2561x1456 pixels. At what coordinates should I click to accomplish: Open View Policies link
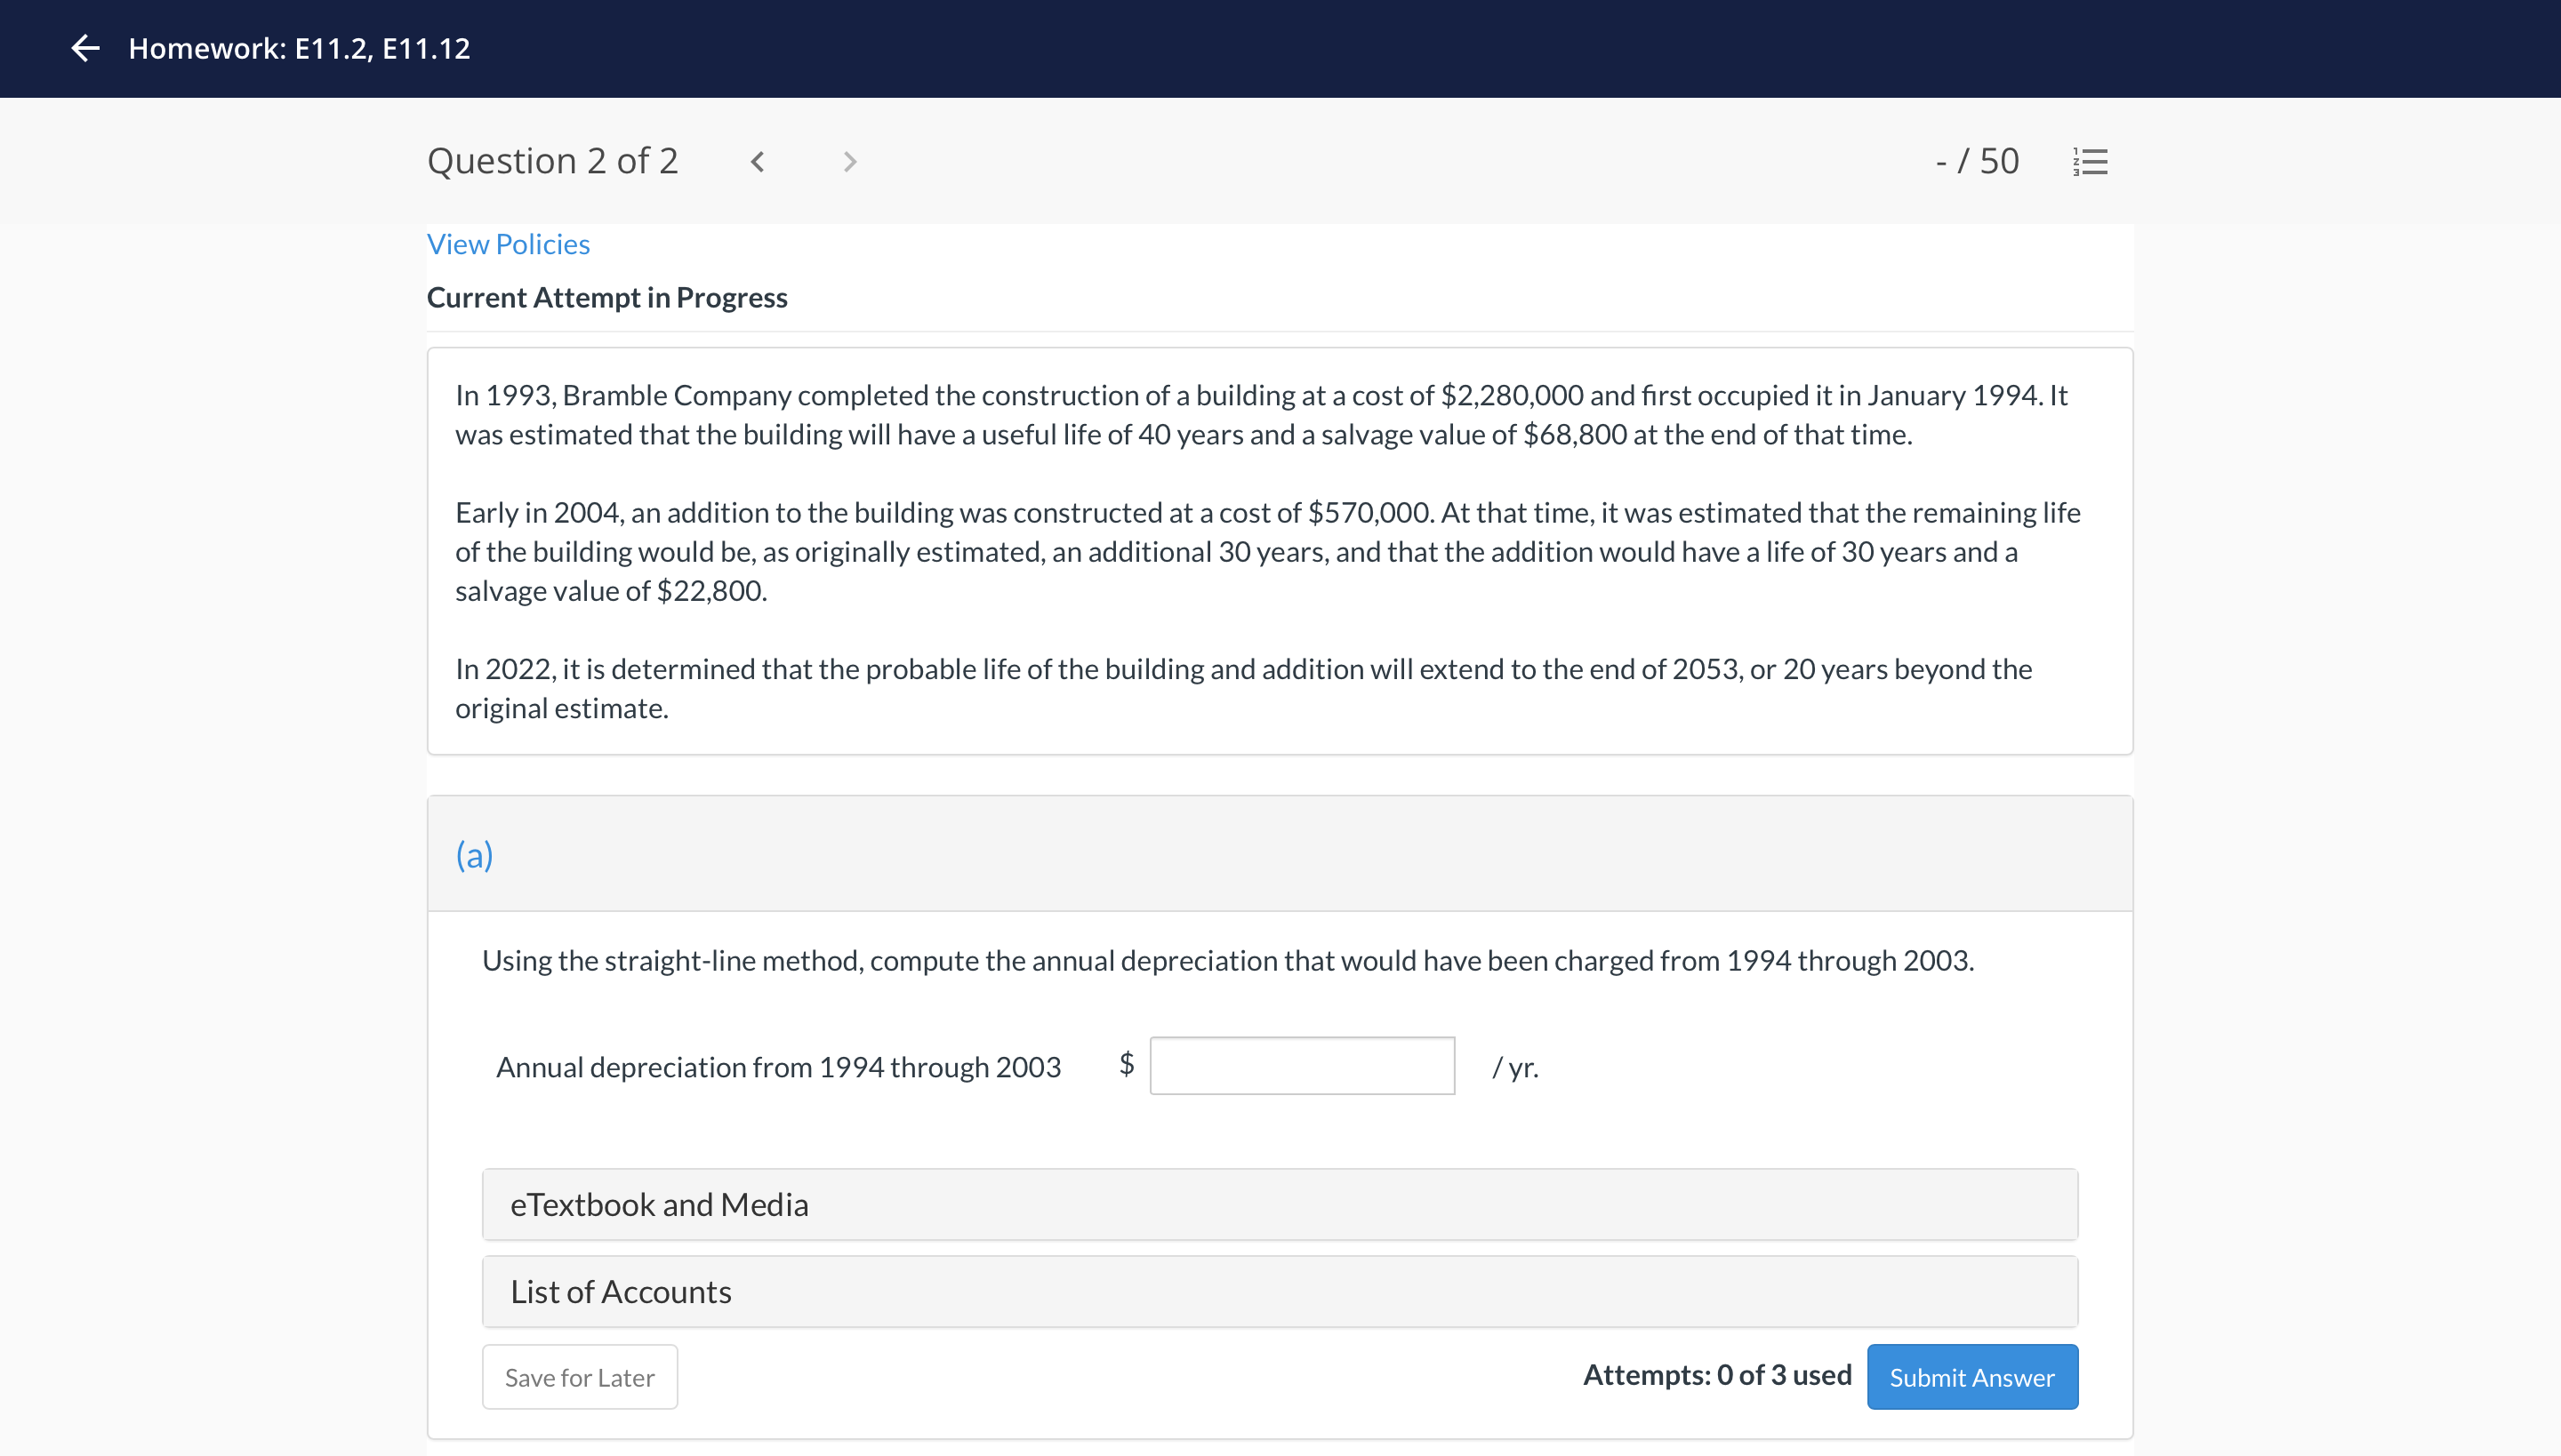[x=507, y=244]
